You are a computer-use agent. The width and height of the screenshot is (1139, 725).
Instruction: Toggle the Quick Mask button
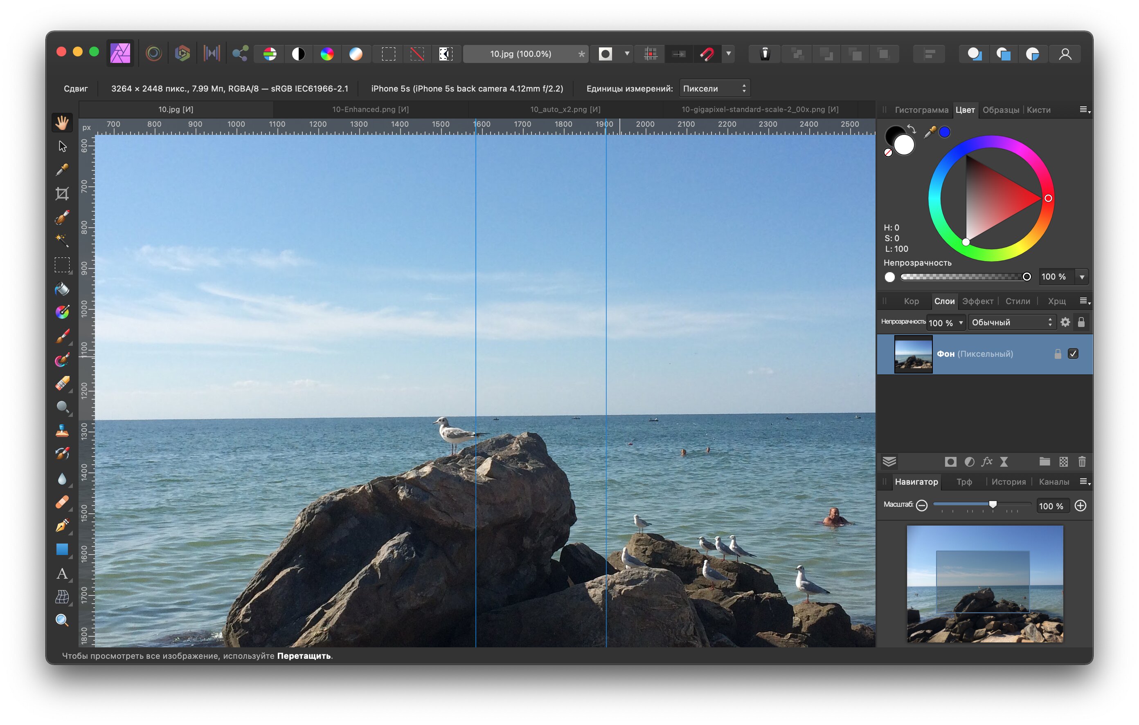click(606, 54)
